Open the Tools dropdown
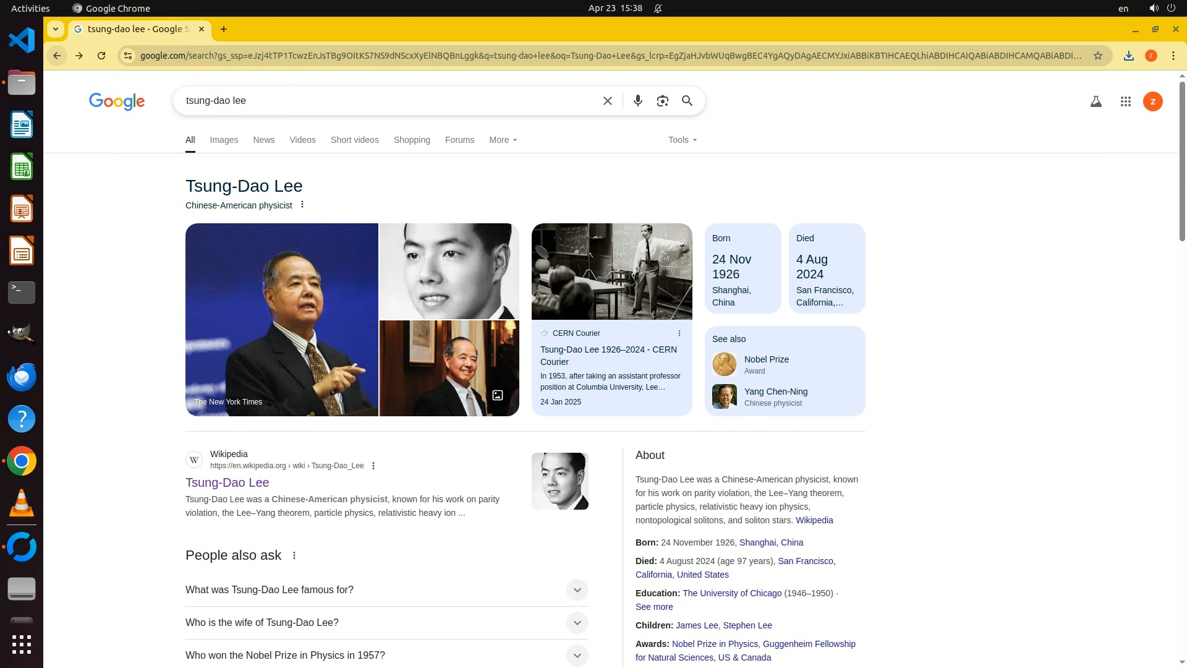 coord(682,140)
